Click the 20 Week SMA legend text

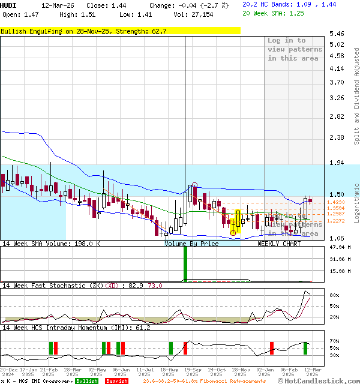pyautogui.click(x=273, y=13)
